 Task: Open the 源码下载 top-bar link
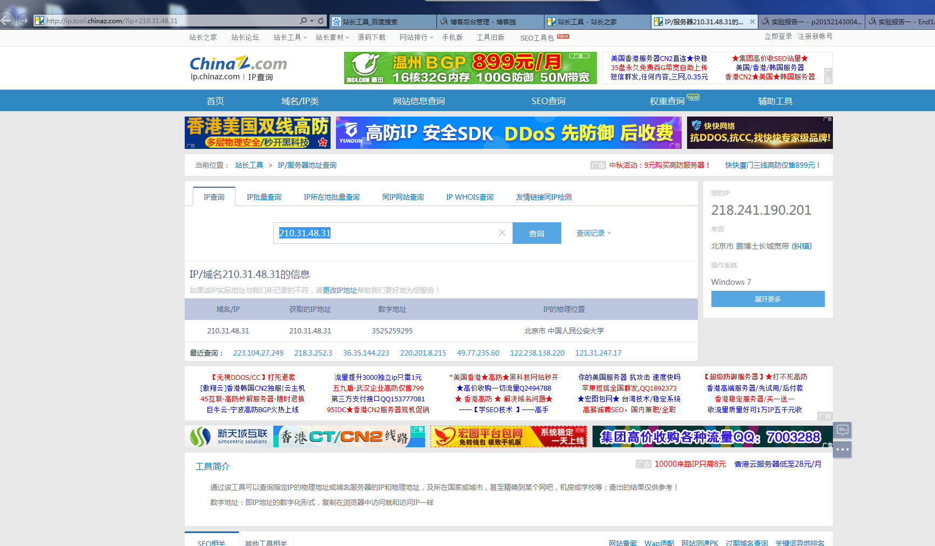[372, 37]
